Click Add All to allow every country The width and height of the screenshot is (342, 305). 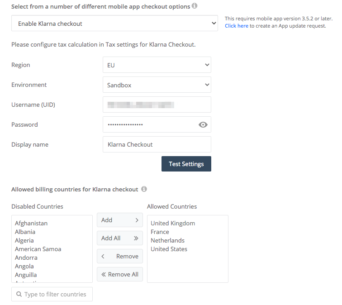pyautogui.click(x=119, y=238)
